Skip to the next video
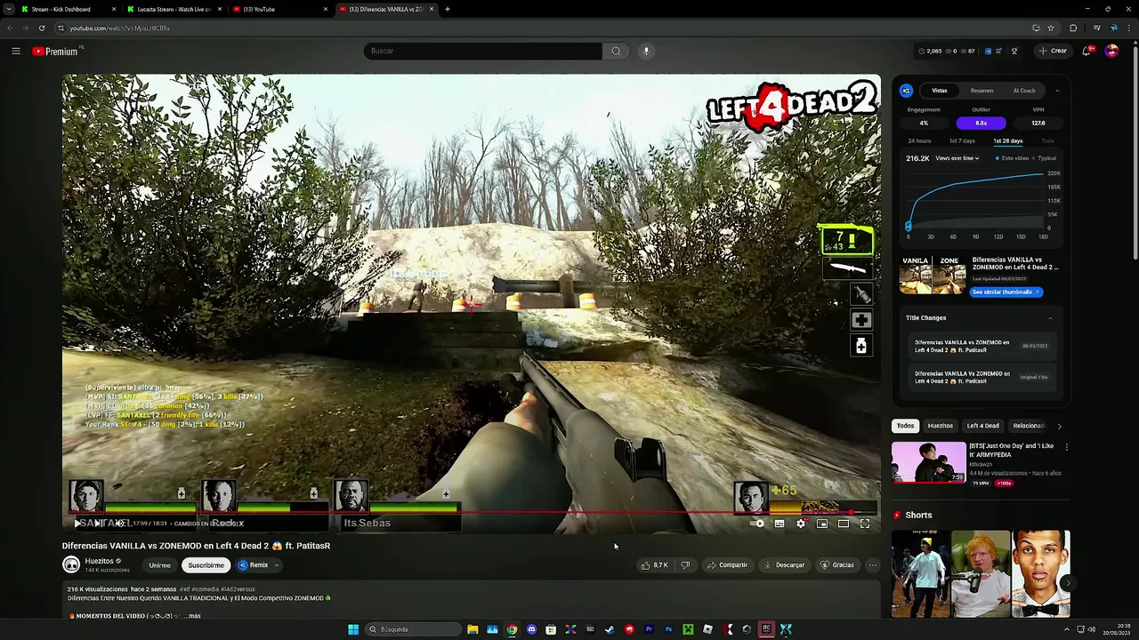The image size is (1139, 640). coord(97,524)
